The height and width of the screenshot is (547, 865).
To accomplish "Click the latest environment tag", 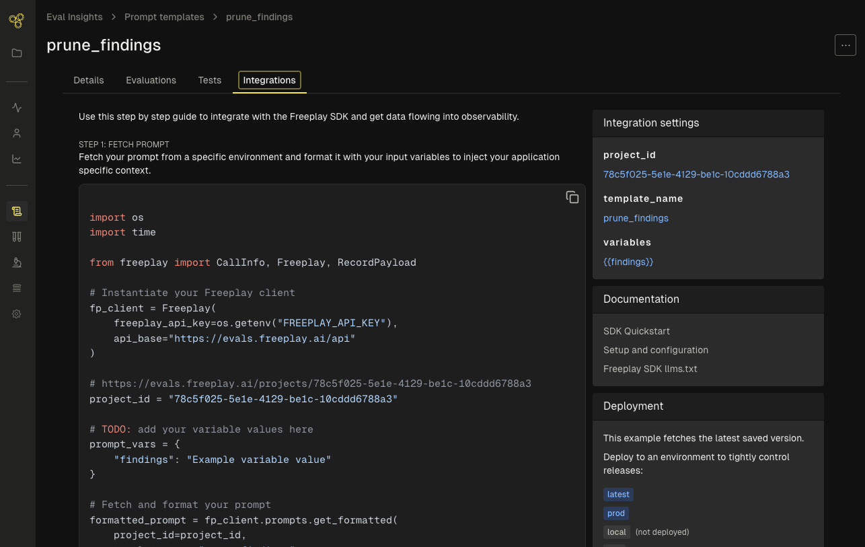I will tap(618, 495).
